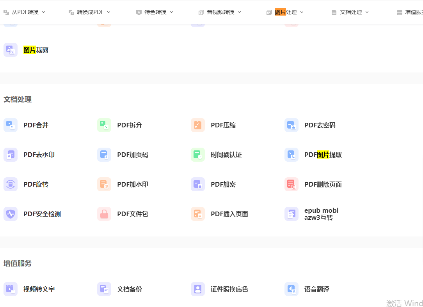423x307 pixels.
Task: Click the 时间戳认证 icon
Action: 198,155
